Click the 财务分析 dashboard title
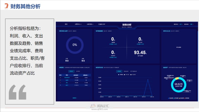199x112 pixels. pyautogui.click(x=127, y=25)
